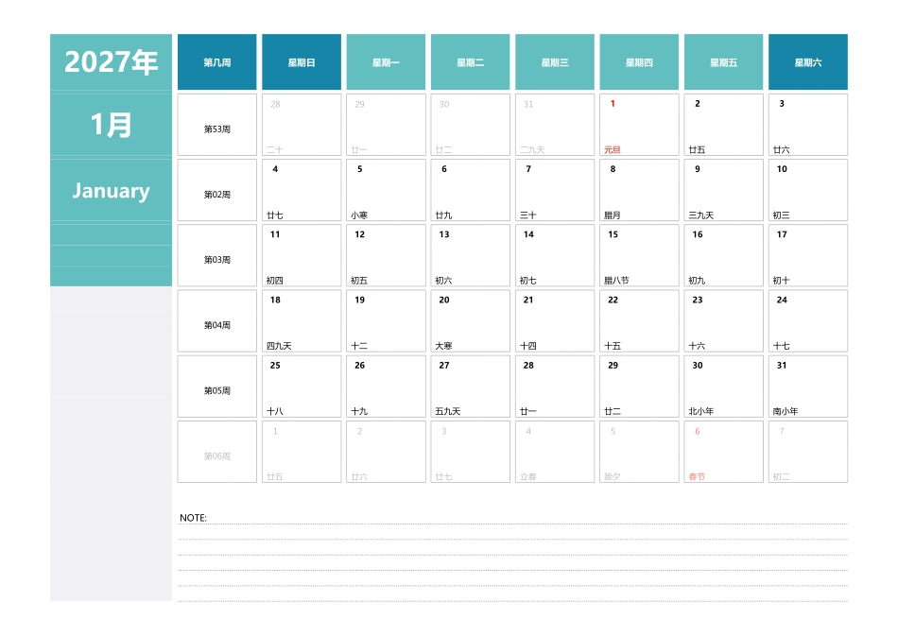Select the day 6 廿九 cell in week 02

[x=470, y=190]
